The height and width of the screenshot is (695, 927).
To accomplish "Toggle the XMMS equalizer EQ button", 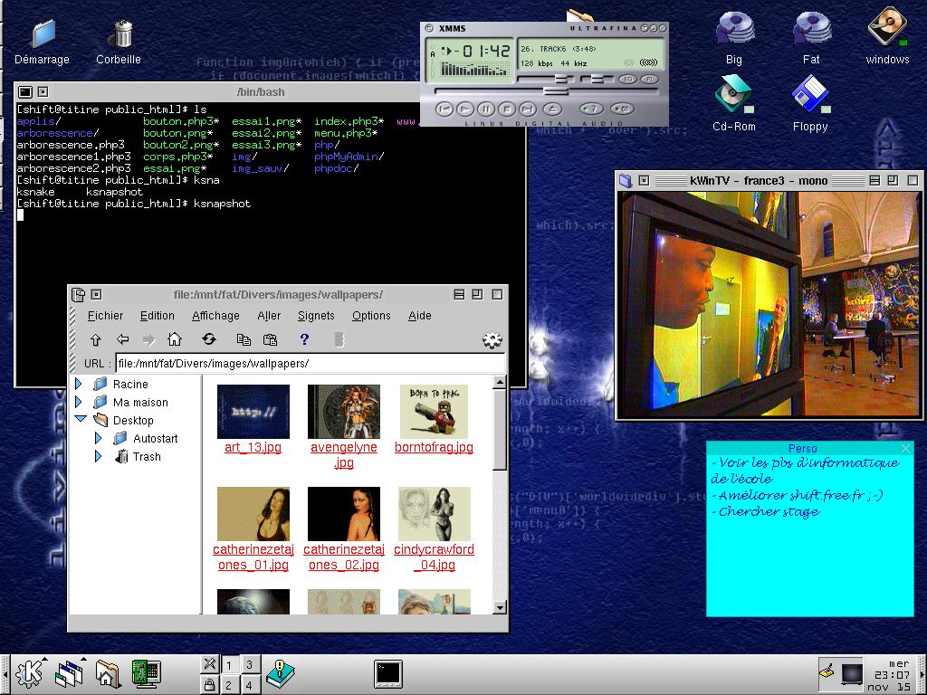I will [627, 80].
